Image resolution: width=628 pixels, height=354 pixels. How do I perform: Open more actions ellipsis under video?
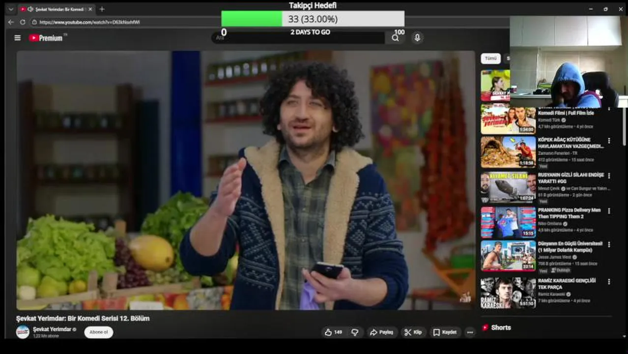[470, 332]
